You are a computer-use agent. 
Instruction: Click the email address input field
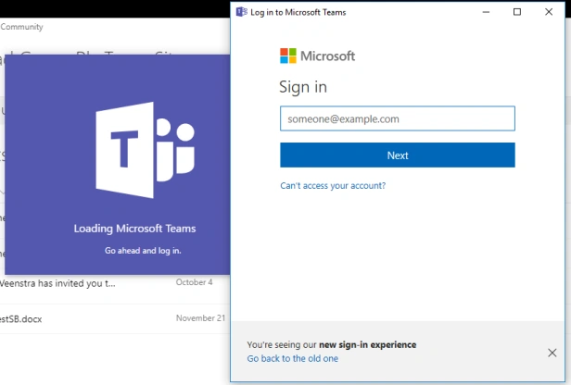[398, 118]
